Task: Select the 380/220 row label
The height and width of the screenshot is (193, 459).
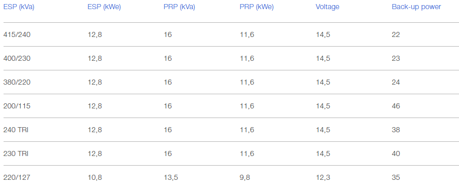Action: (x=17, y=82)
